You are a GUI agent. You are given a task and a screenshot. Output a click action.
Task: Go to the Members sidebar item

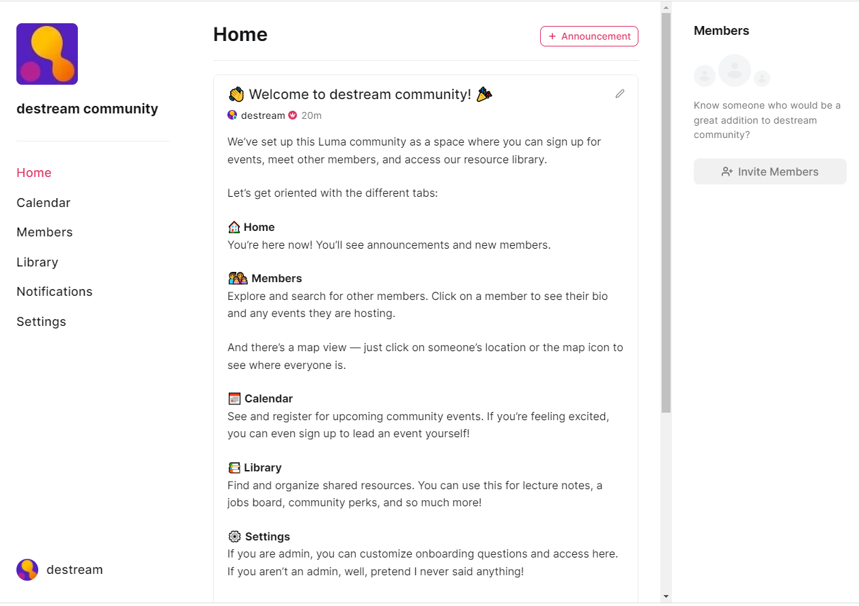coord(44,232)
